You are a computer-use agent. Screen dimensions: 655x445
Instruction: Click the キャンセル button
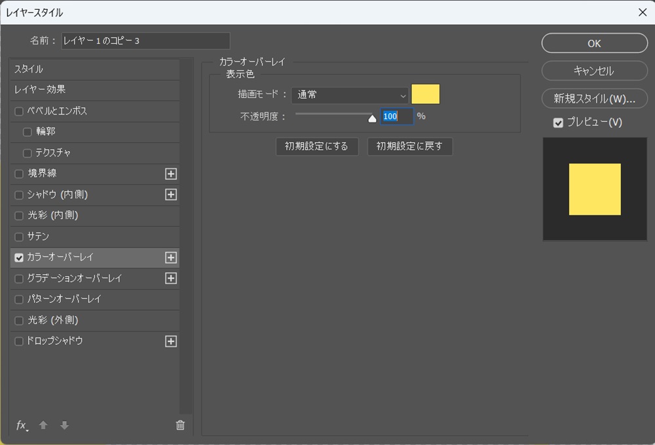pos(595,71)
